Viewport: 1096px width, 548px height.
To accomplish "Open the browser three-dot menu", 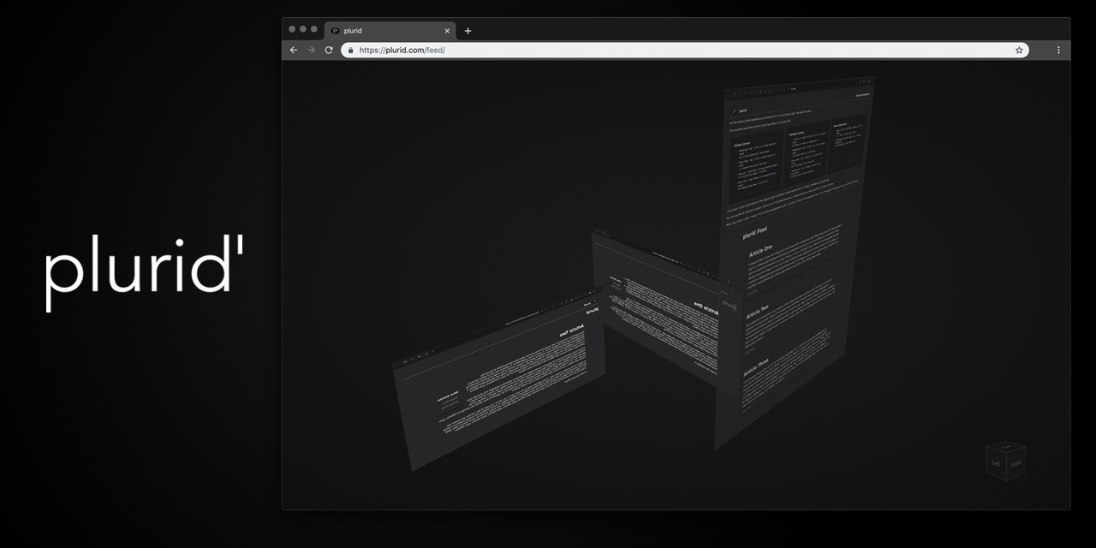I will [1058, 51].
